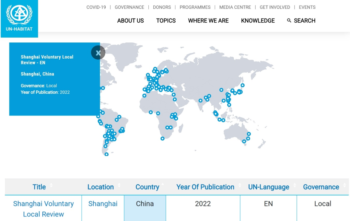
Task: Select the northernmost map marker in Japan
Action: tap(243, 85)
